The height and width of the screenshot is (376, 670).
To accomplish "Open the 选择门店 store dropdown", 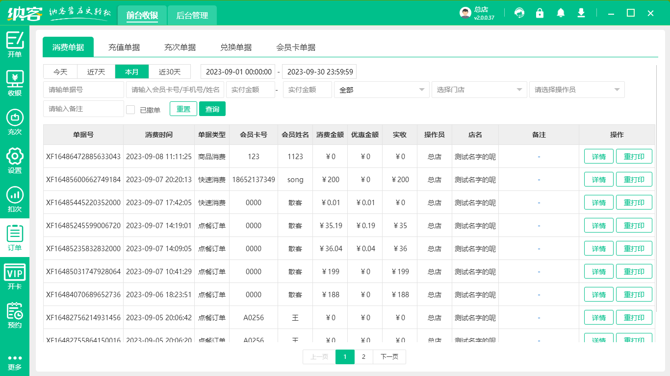I will point(479,89).
